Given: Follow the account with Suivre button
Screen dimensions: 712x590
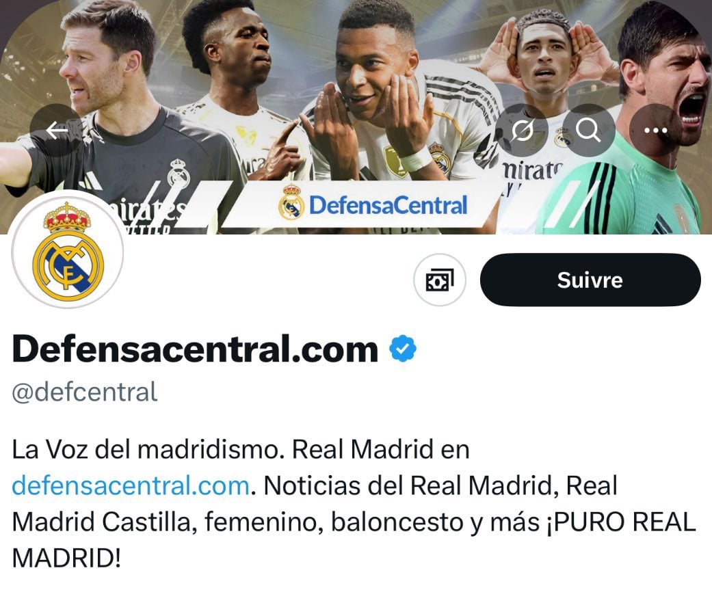Looking at the screenshot, I should (590, 280).
